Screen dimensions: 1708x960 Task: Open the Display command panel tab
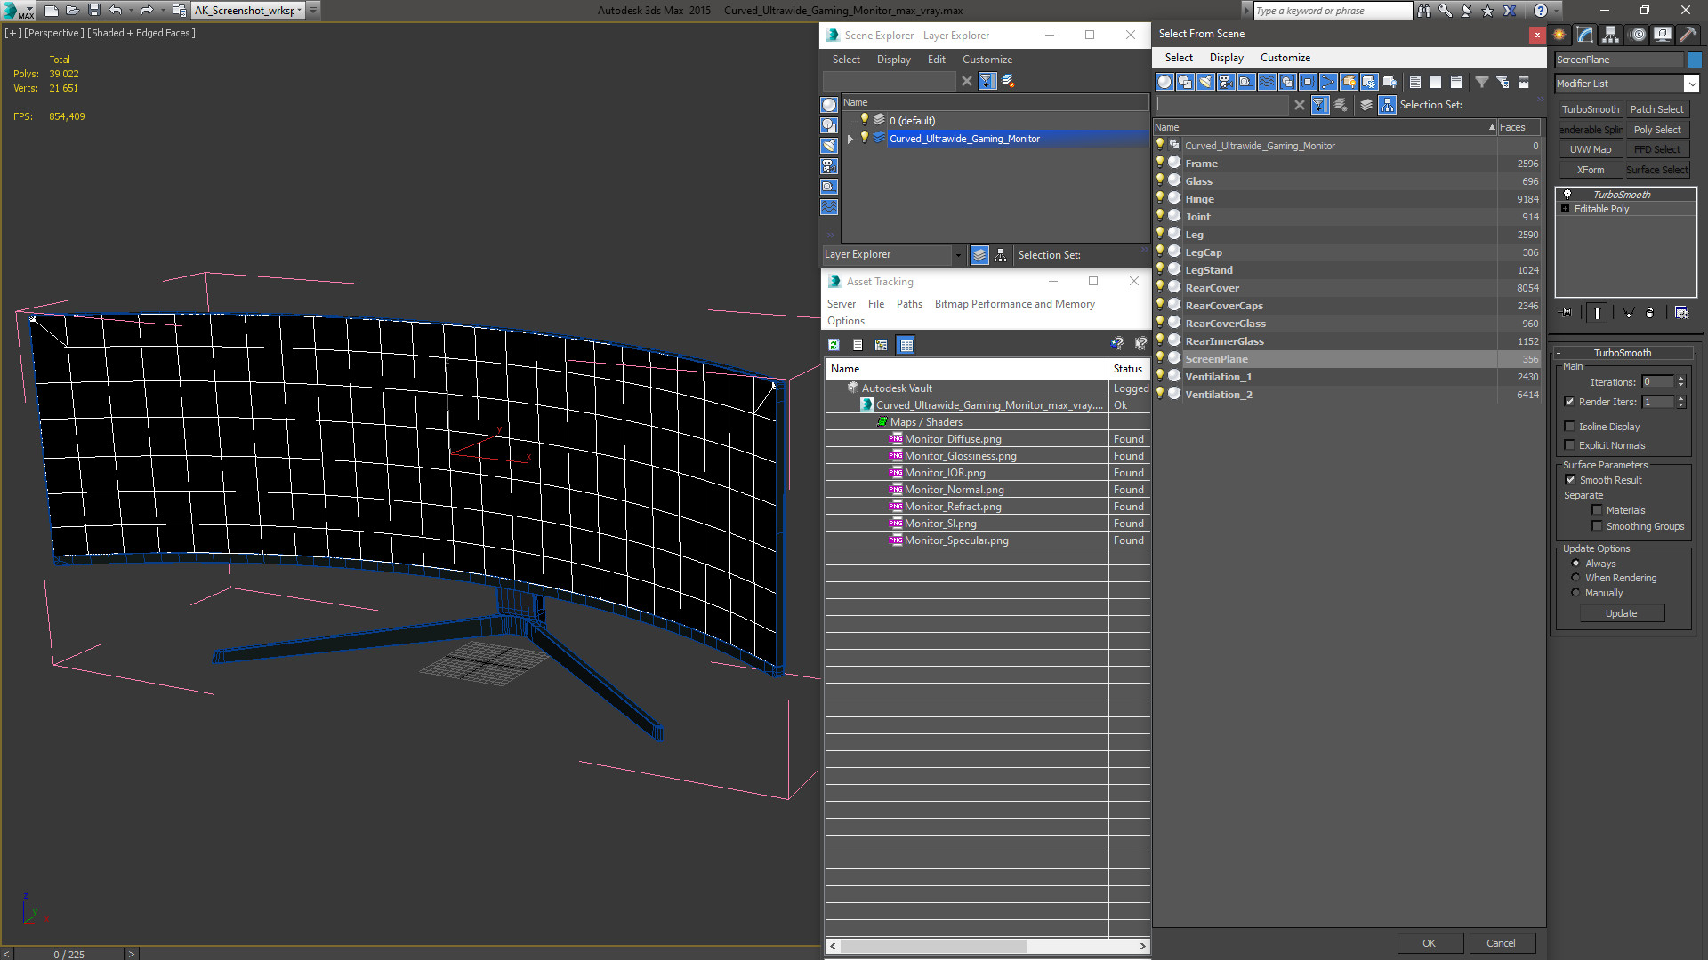click(x=1663, y=35)
